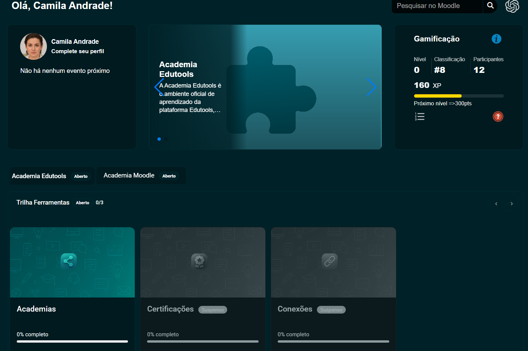Select the first carousel indicator dot

click(x=159, y=139)
